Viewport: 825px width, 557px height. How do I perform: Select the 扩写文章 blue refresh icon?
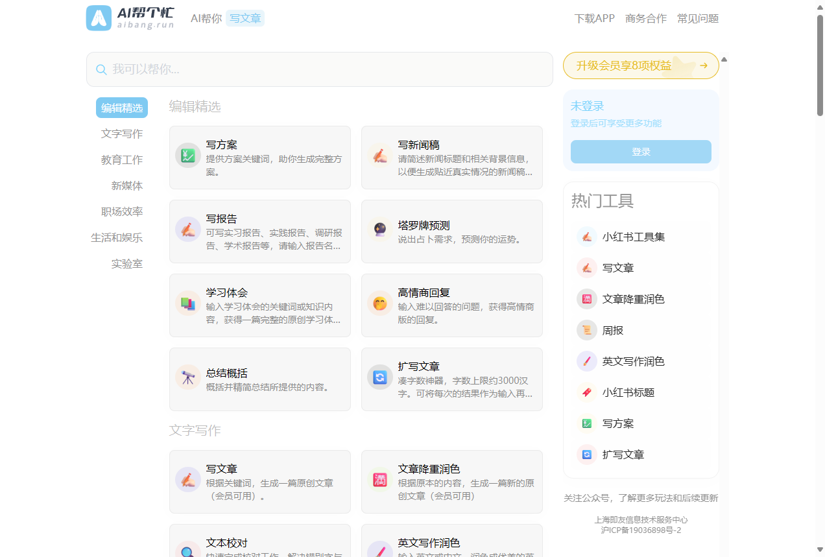pyautogui.click(x=379, y=377)
